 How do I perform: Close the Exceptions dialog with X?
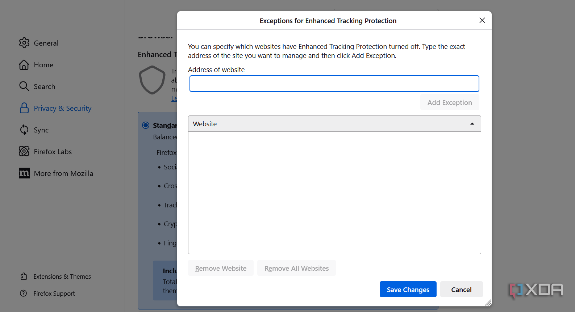(482, 20)
